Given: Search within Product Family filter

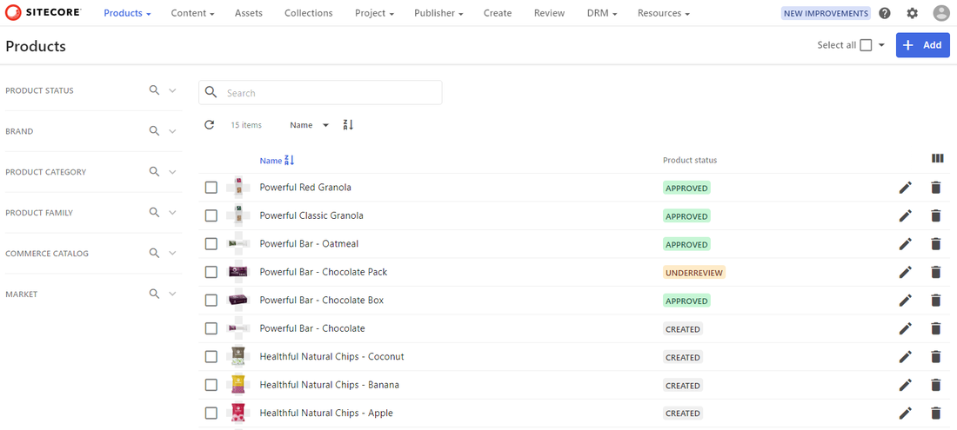Looking at the screenshot, I should point(154,213).
